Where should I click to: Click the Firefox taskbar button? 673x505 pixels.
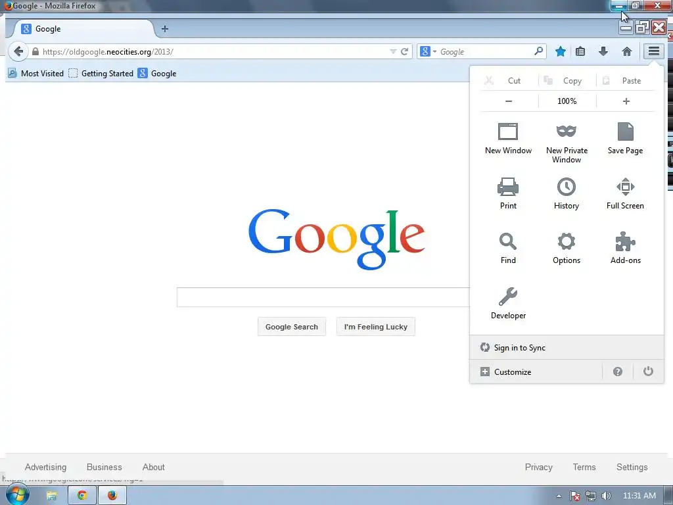[x=112, y=496]
